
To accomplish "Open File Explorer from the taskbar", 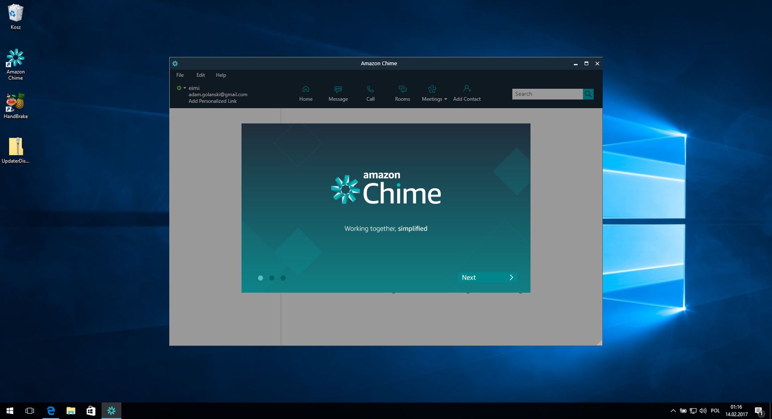I will (71, 410).
